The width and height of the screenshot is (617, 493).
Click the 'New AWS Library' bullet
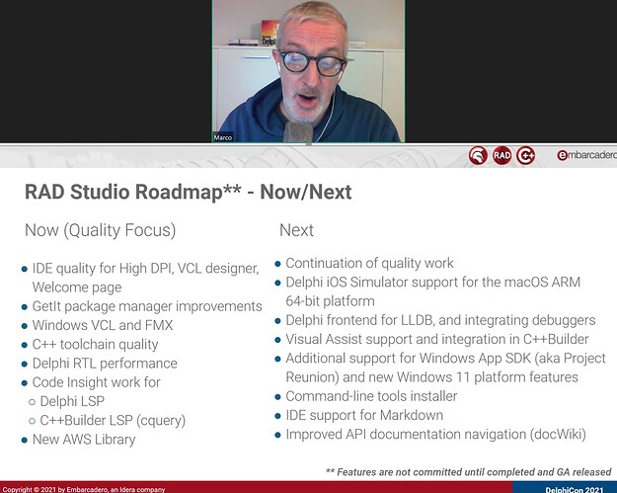pos(84,439)
